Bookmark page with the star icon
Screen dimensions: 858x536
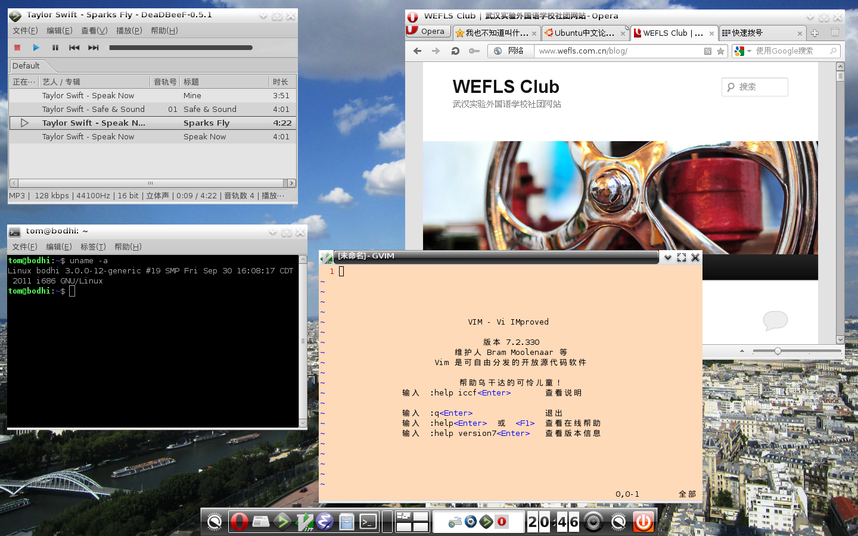click(720, 51)
